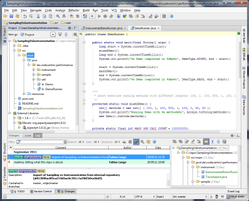Image resolution: width=249 pixels, height=201 pixels.
Task: Select DemoRunner class in project tree
Action: [x=54, y=89]
